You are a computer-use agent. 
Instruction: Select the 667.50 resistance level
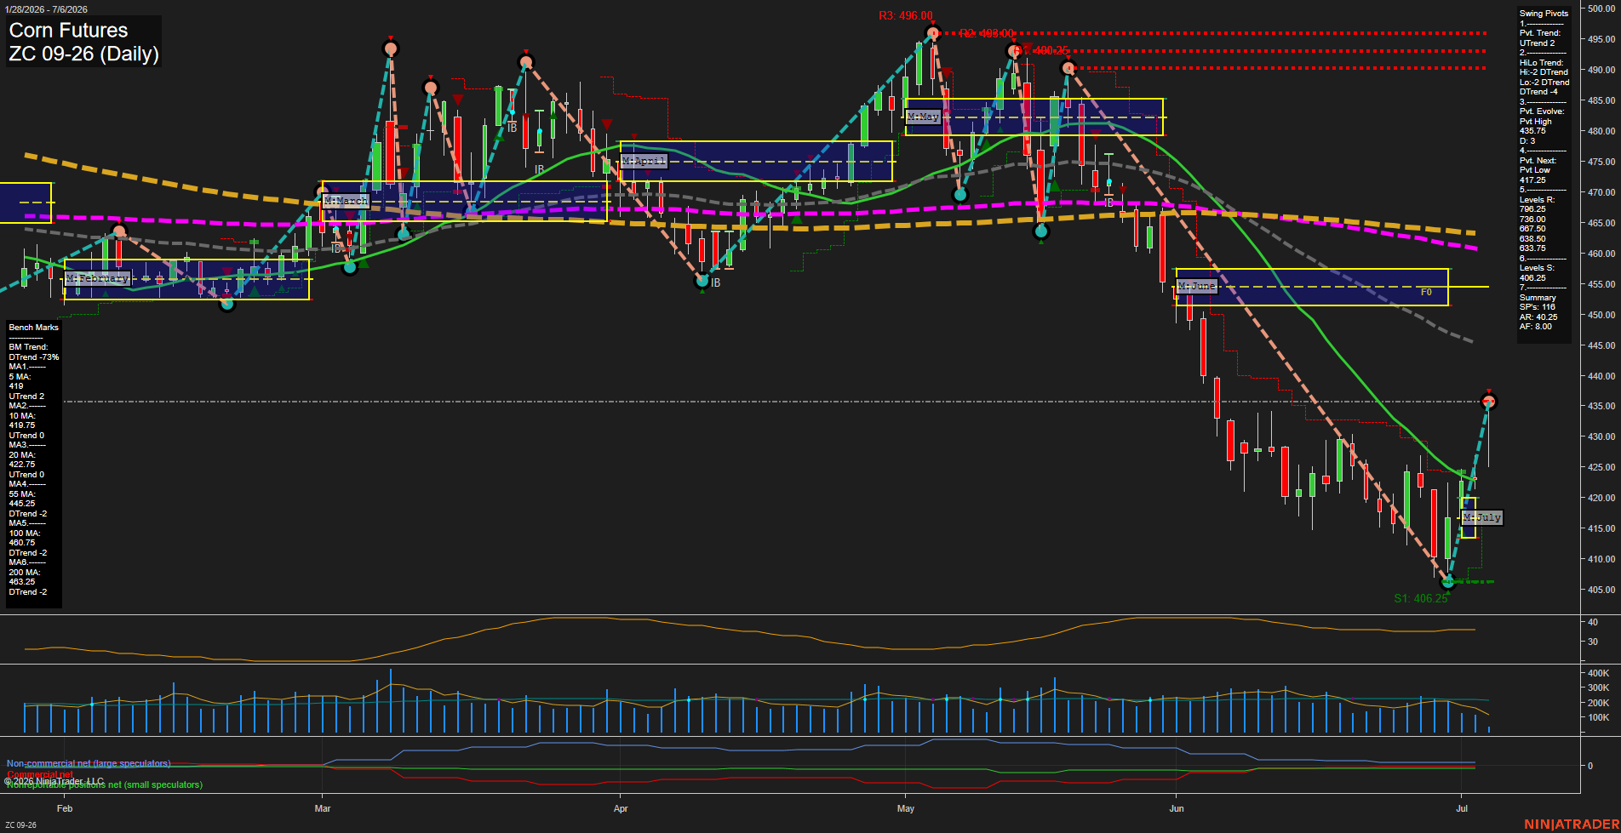pos(1532,229)
